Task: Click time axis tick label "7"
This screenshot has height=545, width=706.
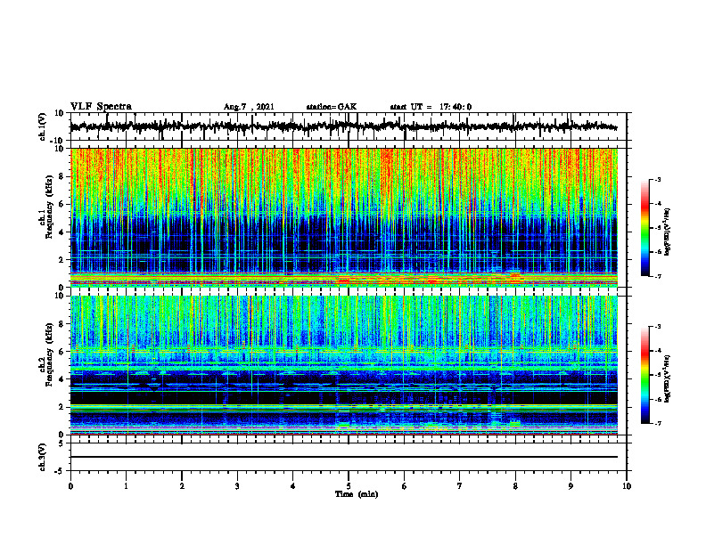Action: [x=460, y=486]
